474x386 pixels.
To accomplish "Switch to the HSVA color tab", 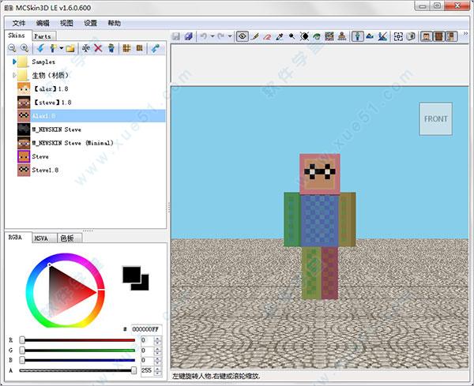I will (x=42, y=237).
